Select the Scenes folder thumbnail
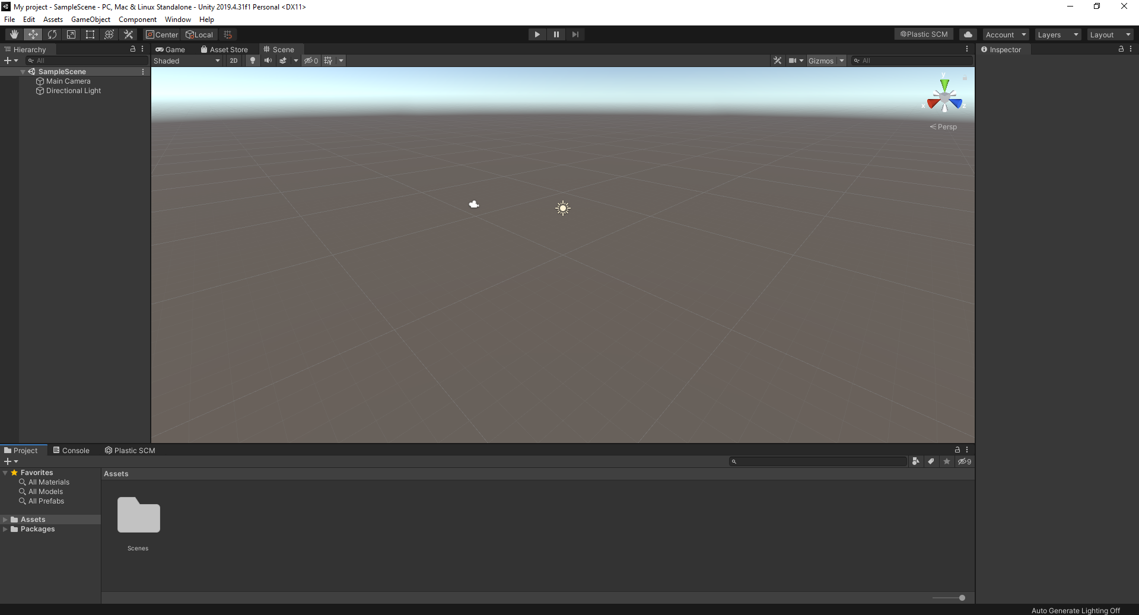1139x615 pixels. 139,515
